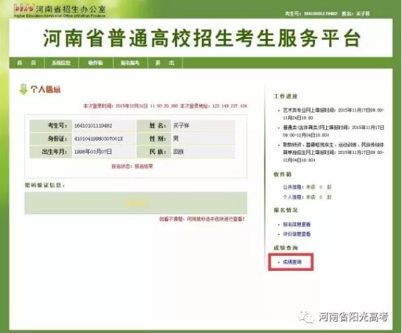Click the 河南省招生办公室 logo
This screenshot has height=333, width=402.
(59, 11)
